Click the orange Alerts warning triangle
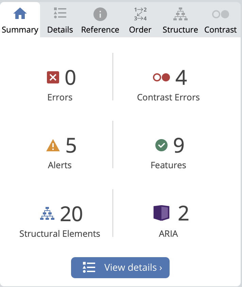The height and width of the screenshot is (287, 242). (x=53, y=146)
